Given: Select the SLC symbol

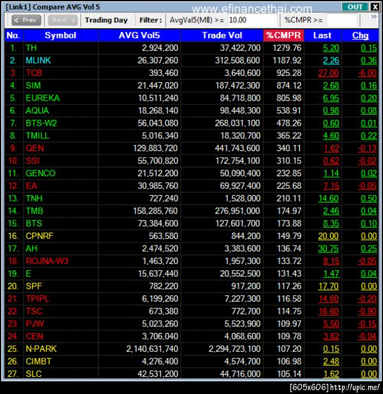Looking at the screenshot, I should coord(33,374).
